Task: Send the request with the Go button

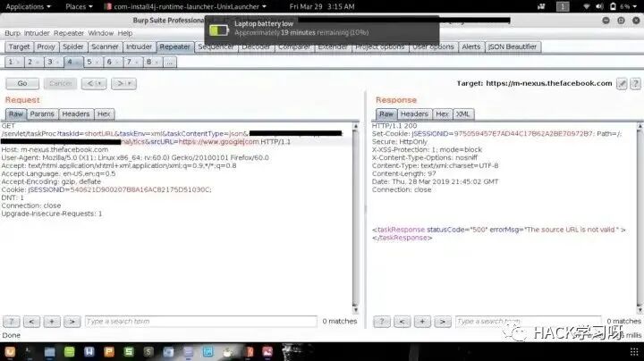Action: 22,84
